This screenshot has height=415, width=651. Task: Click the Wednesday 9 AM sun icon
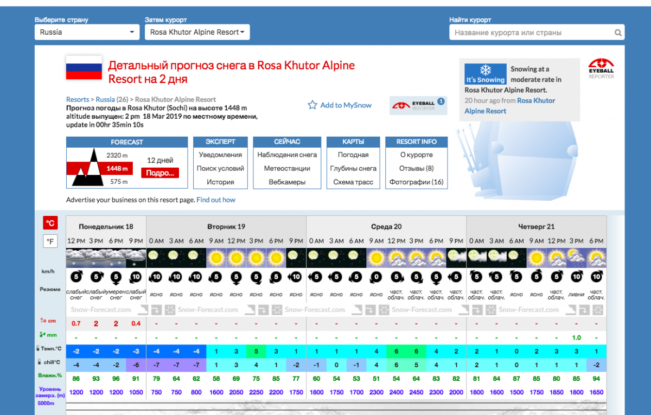[x=376, y=258]
